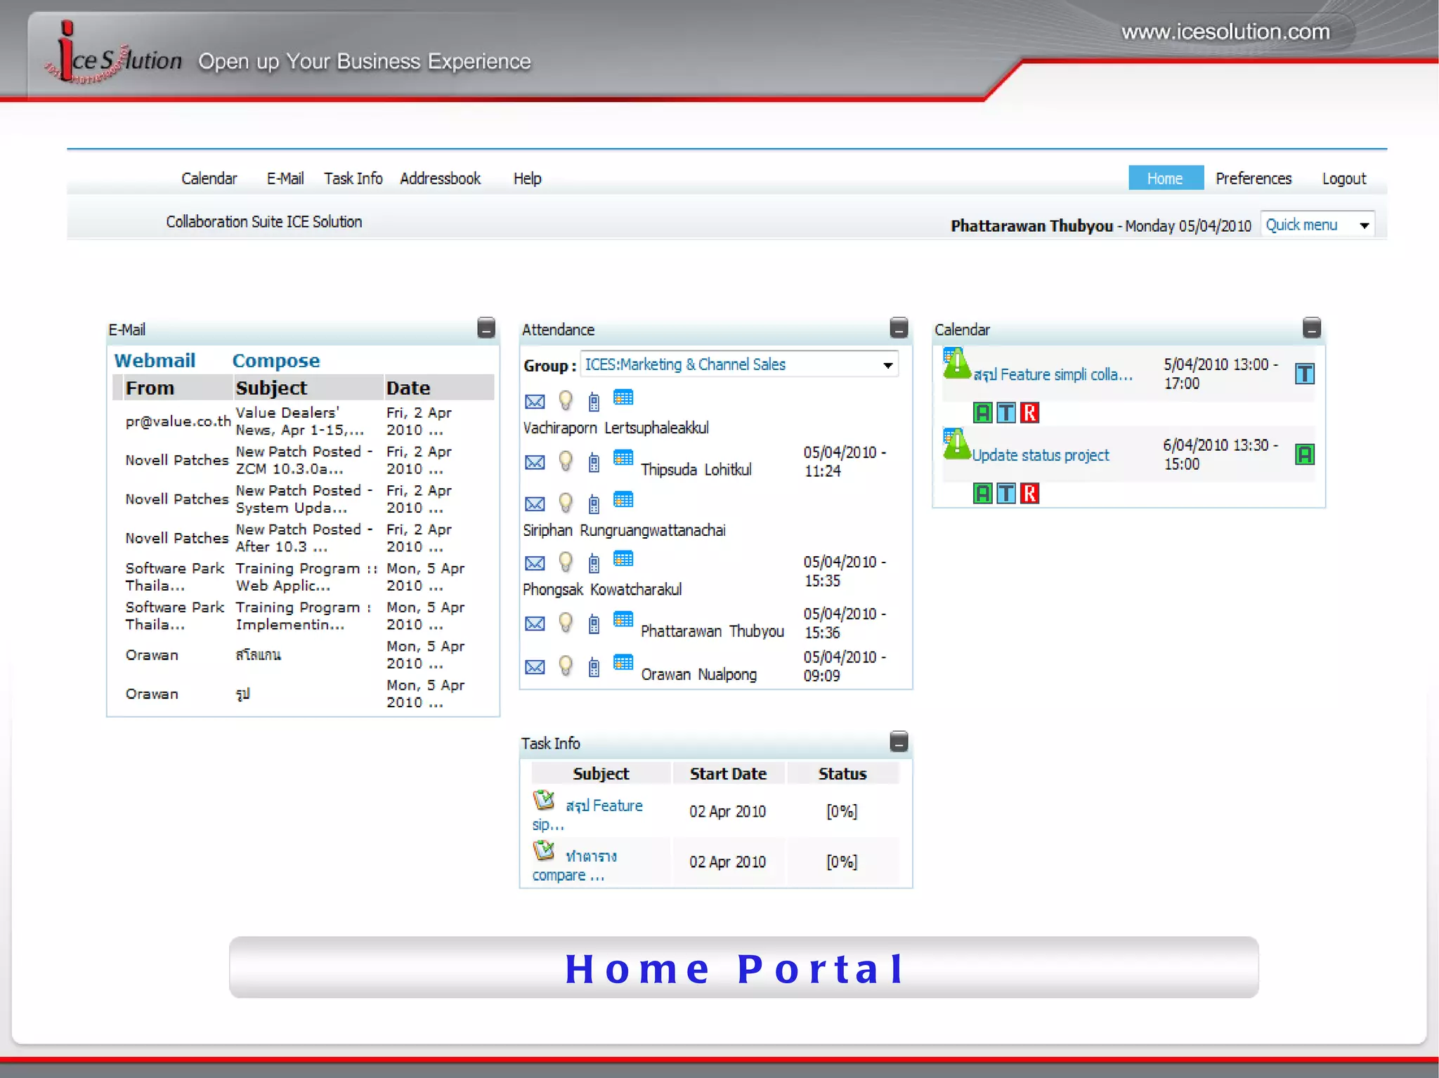Select the Home tab

tap(1166, 178)
